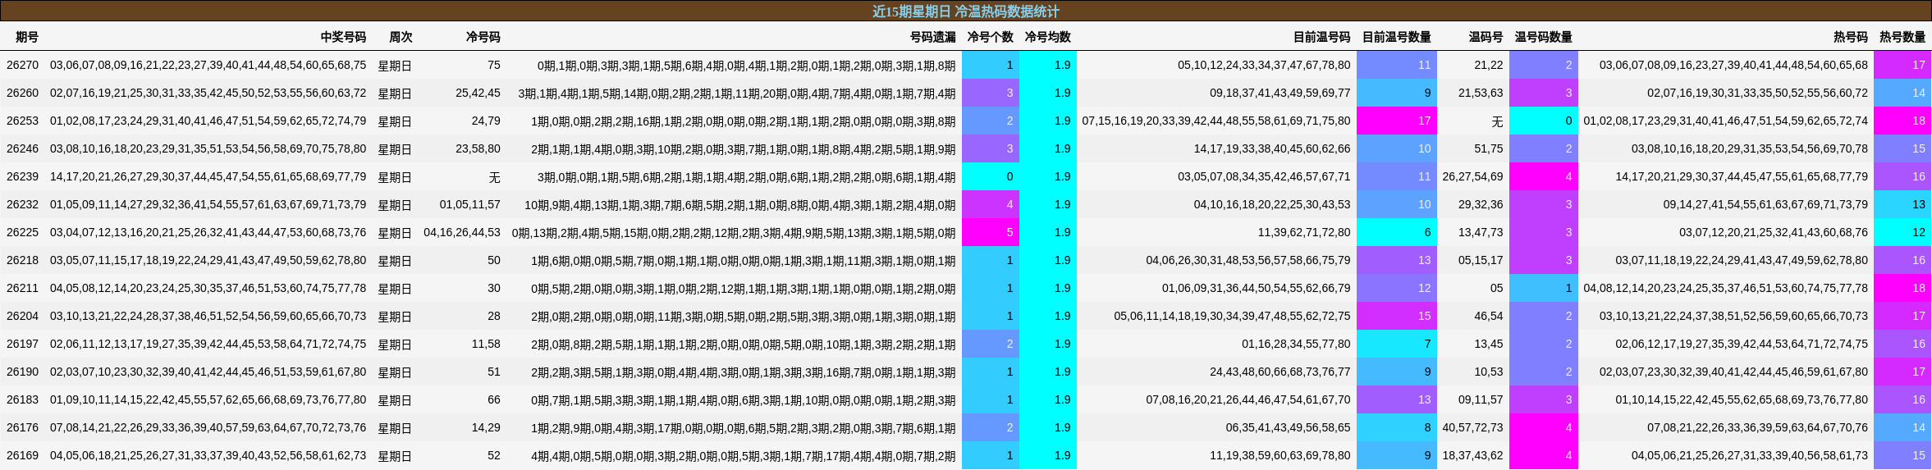Select warm code count 0 in row 26253

pos(1543,121)
